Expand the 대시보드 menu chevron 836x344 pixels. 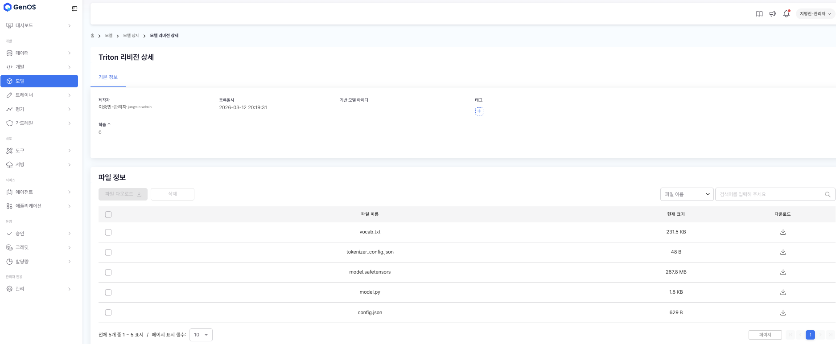(x=70, y=26)
